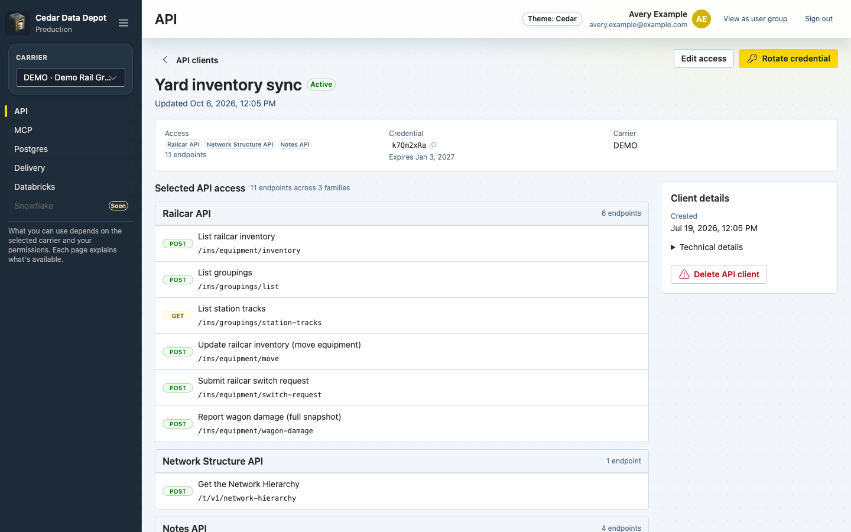Expand Technical details disclosure triangle
This screenshot has height=532, width=851.
(x=673, y=248)
